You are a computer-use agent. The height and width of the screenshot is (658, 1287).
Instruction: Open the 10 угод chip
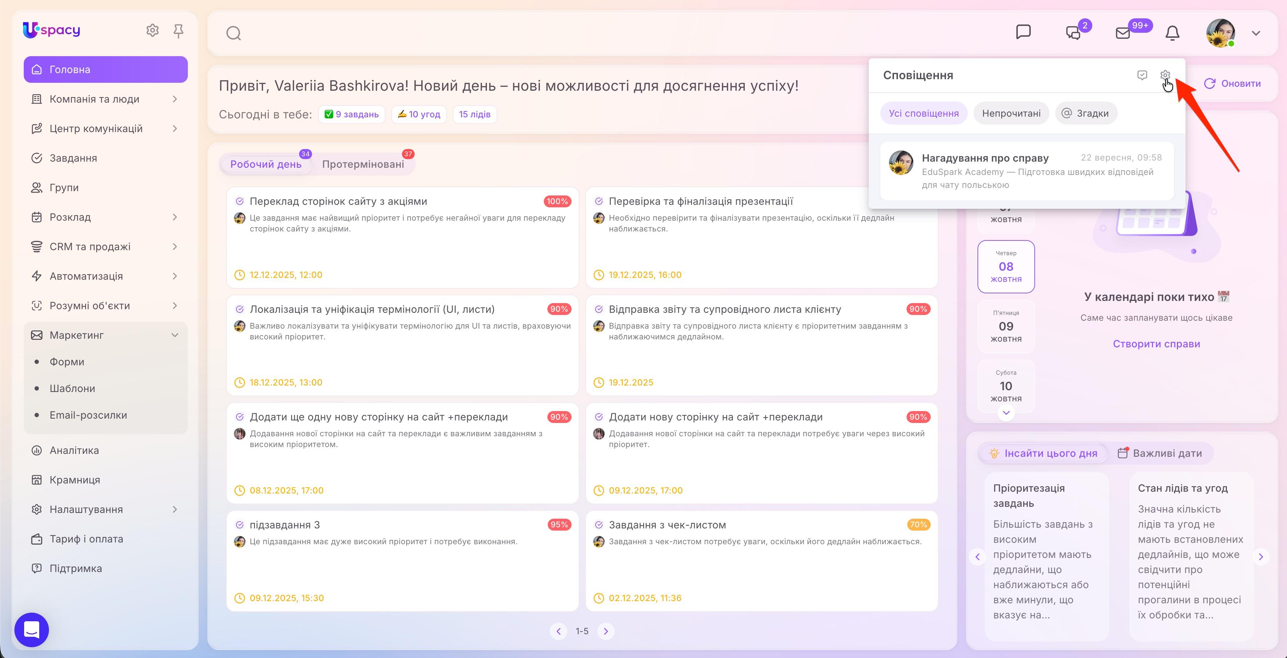[419, 114]
